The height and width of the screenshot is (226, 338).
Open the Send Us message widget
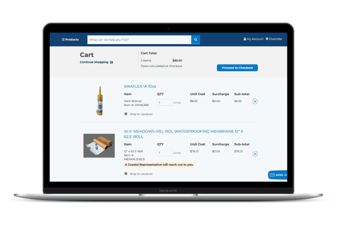coord(278,175)
